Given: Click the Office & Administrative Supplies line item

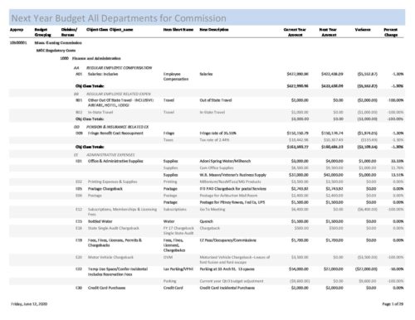Looking at the screenshot, I should coord(115,161).
